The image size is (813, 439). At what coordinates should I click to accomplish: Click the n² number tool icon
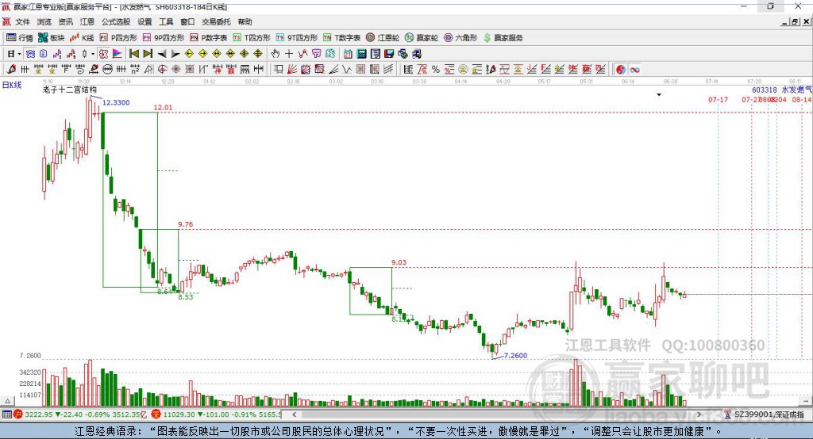[135, 70]
